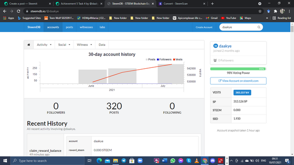Click the daakye avatar icon in profile card
Screen dimensions: 294x165
point(215,46)
